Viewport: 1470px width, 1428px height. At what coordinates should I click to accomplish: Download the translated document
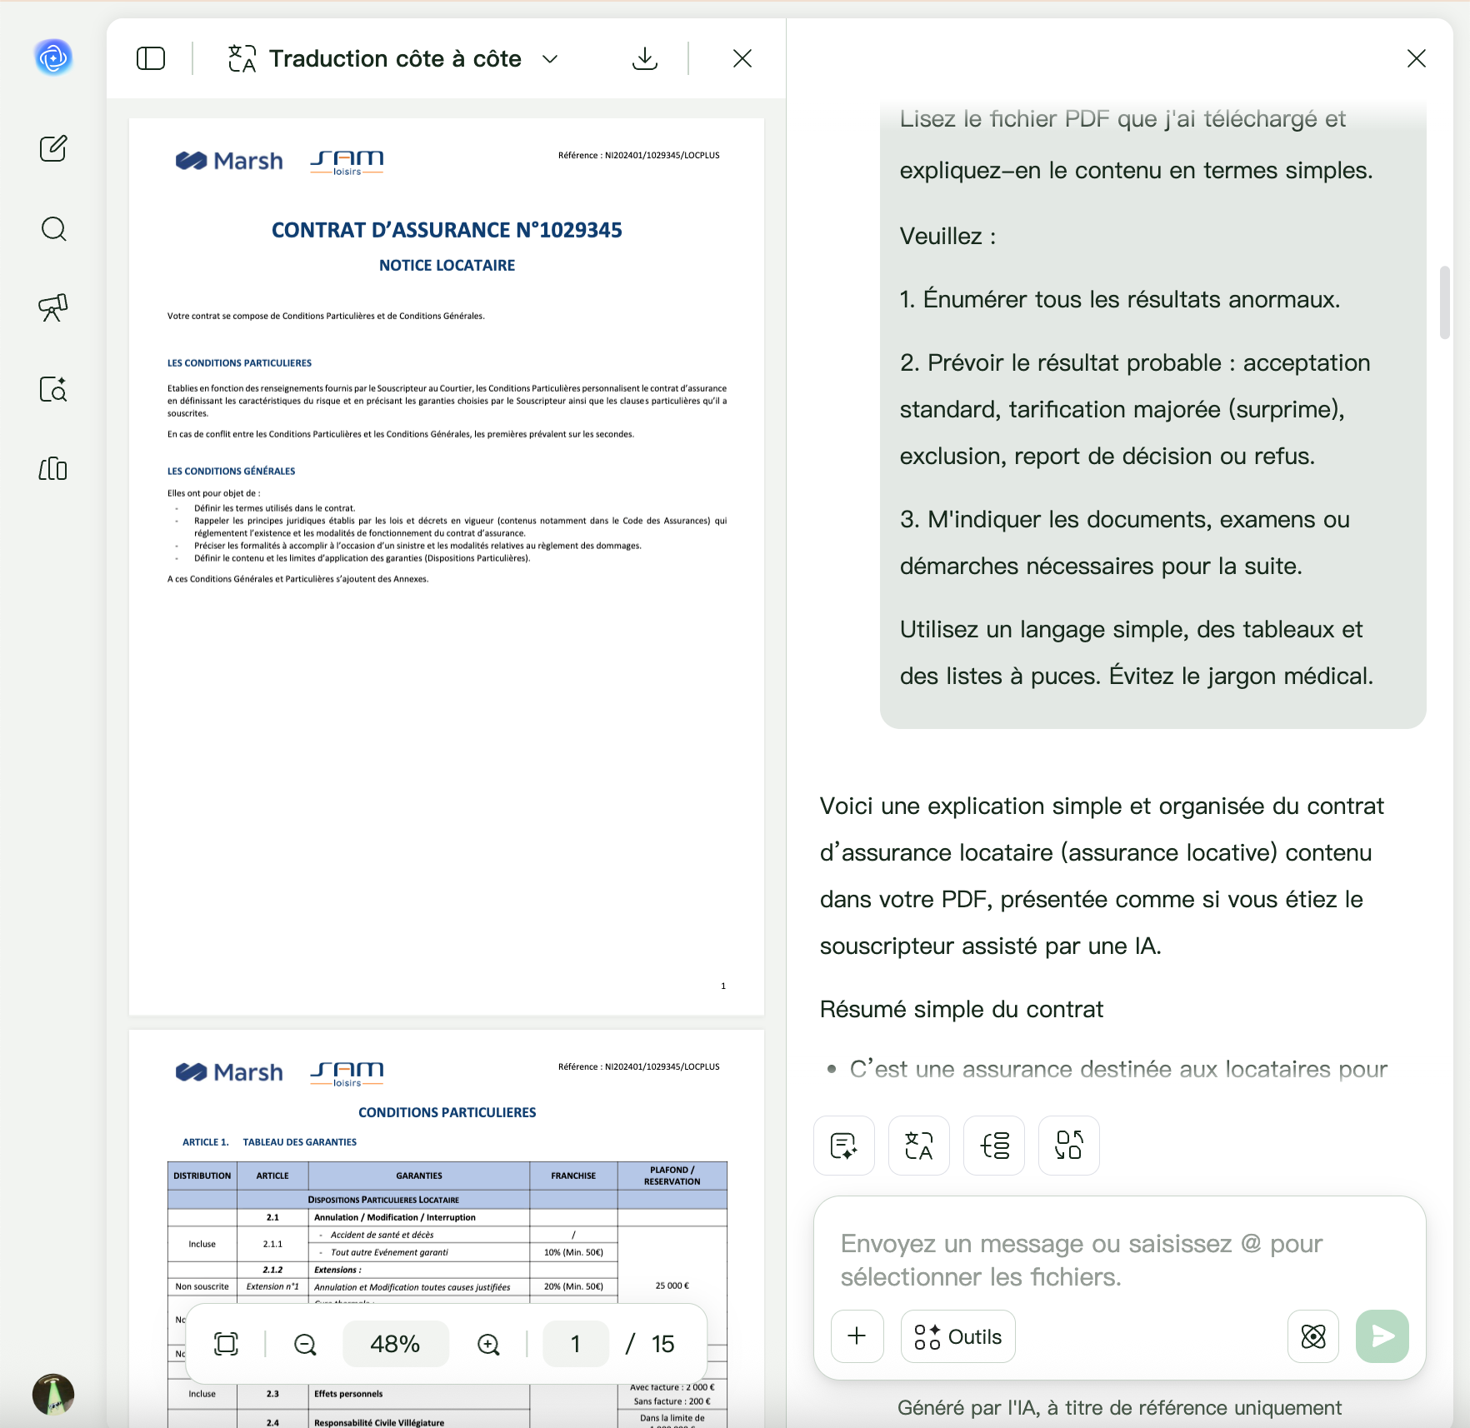[x=645, y=58]
